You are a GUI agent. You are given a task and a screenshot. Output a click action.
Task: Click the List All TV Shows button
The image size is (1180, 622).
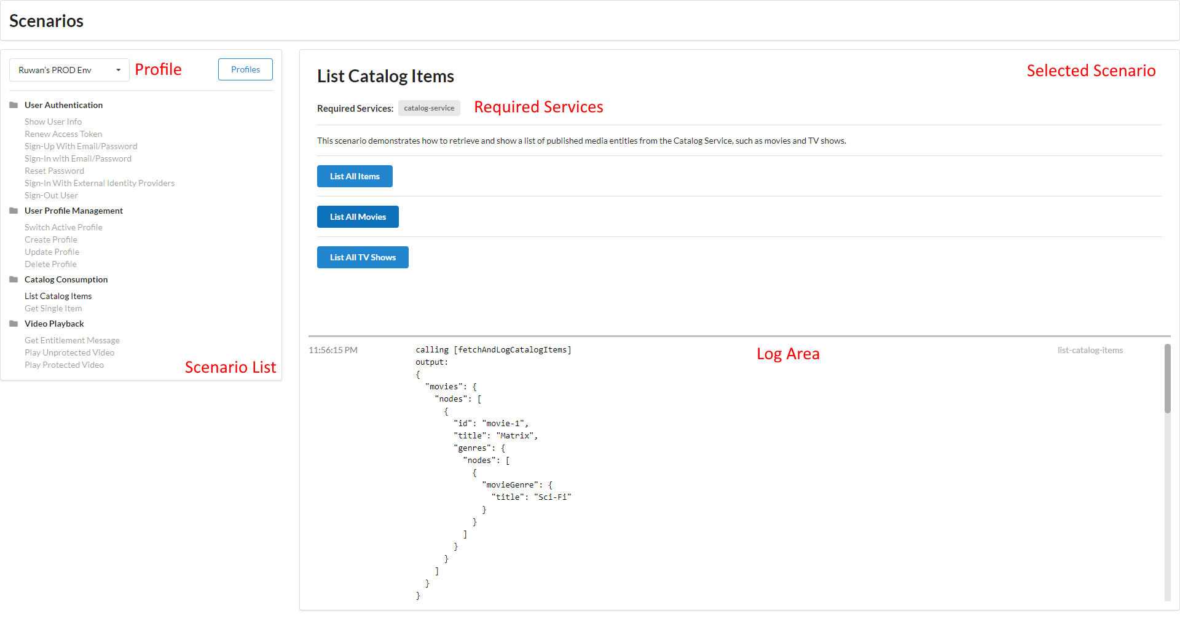click(363, 257)
